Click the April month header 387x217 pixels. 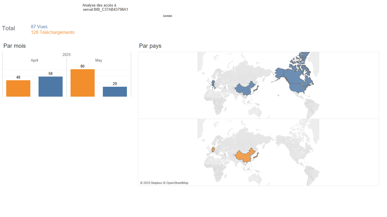[x=34, y=60]
